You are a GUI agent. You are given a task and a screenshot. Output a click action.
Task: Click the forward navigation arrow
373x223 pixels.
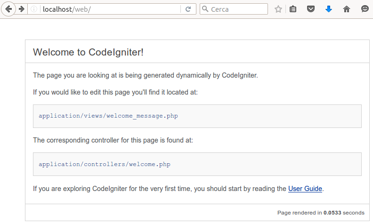click(x=22, y=9)
